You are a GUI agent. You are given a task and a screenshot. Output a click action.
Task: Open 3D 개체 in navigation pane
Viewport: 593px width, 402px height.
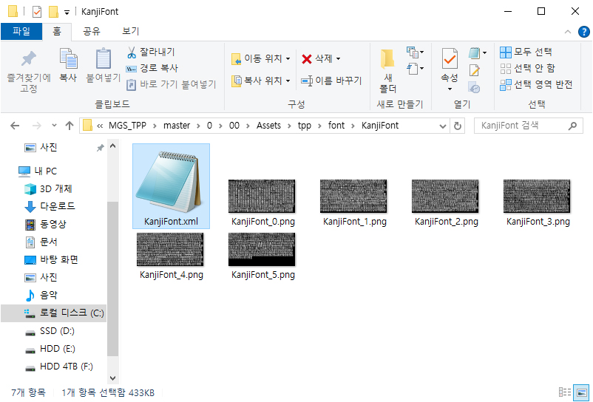click(48, 188)
